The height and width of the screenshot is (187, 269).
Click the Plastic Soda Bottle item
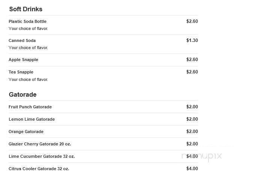tap(27, 21)
